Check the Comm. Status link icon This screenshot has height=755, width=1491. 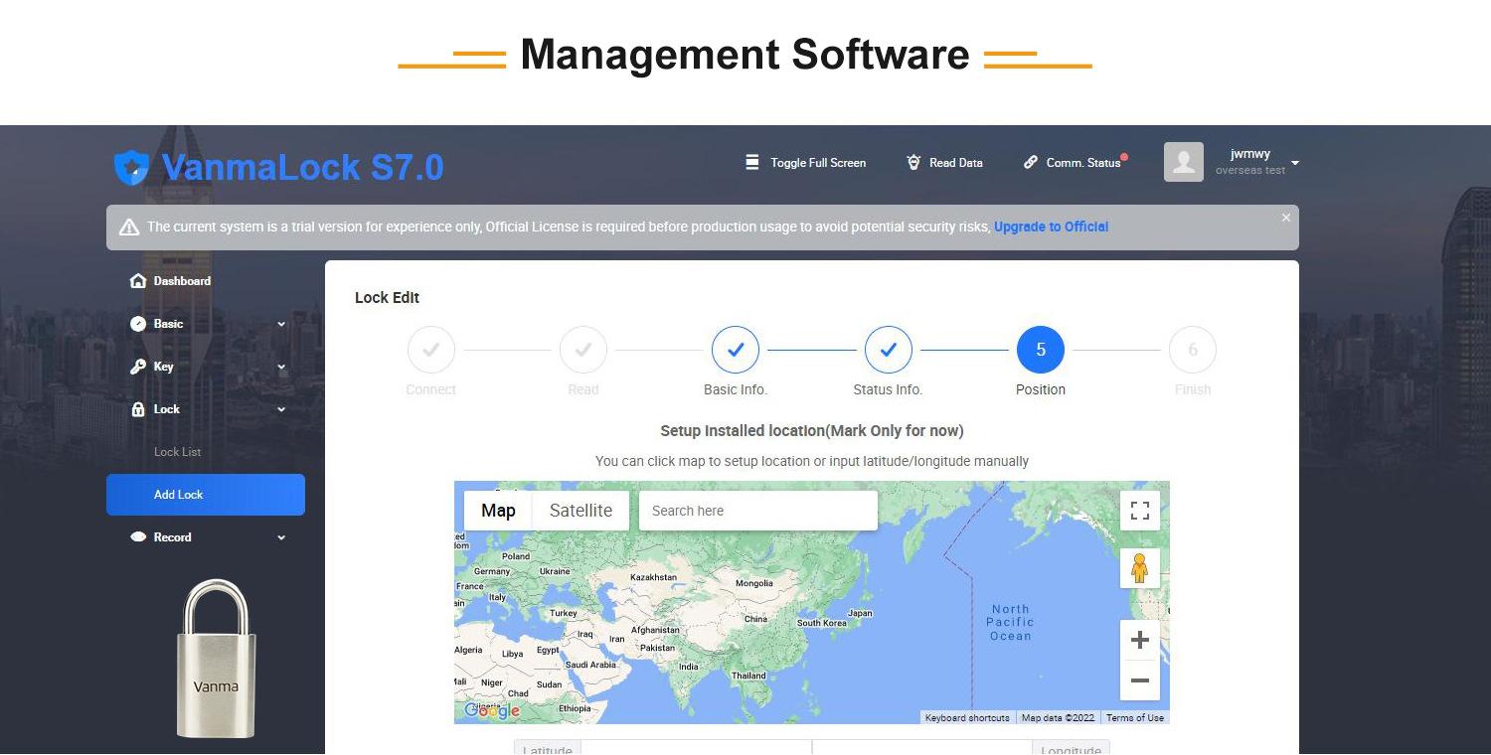click(1031, 162)
